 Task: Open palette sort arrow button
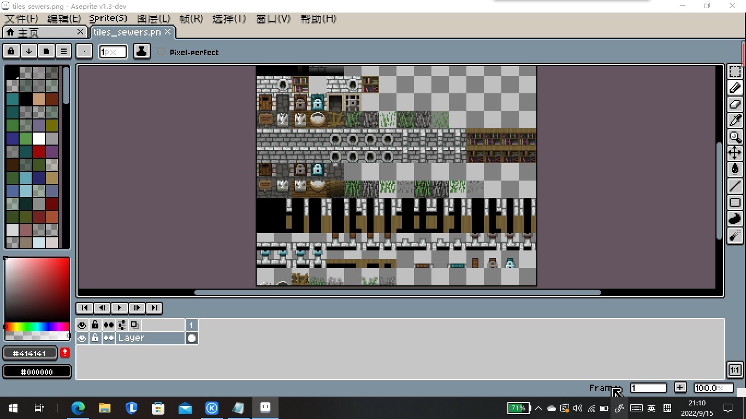pyautogui.click(x=28, y=51)
